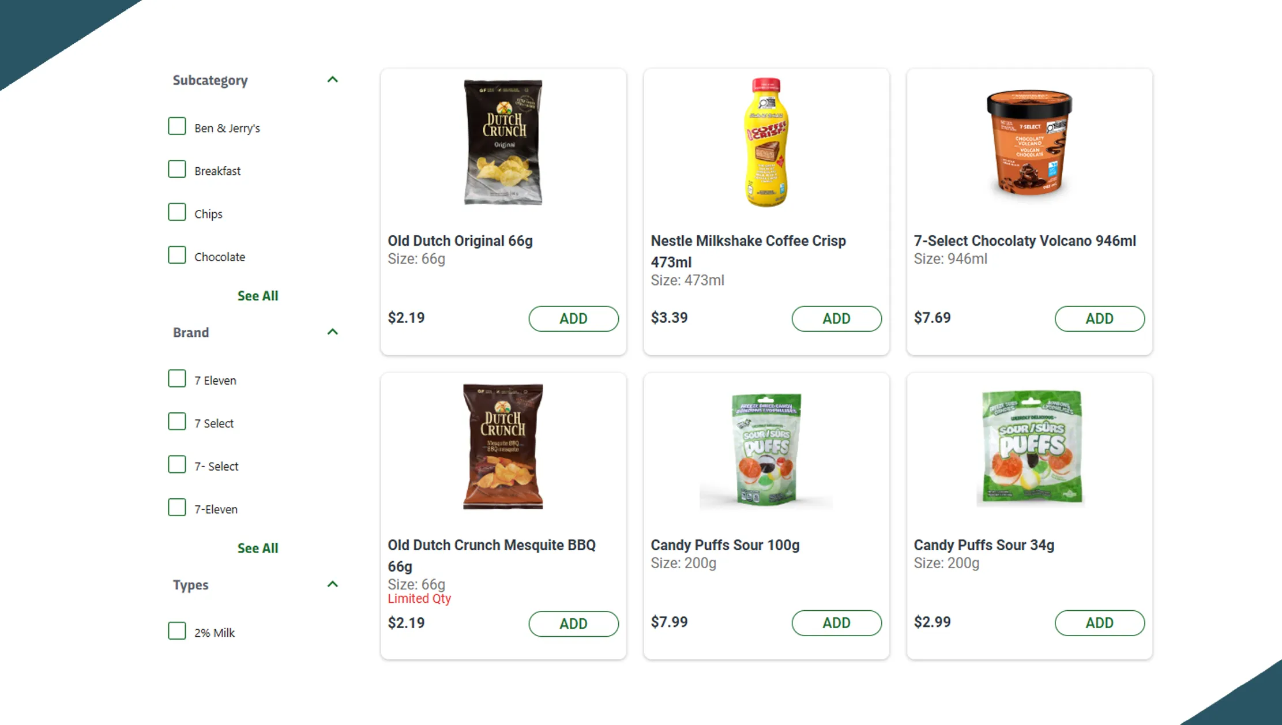Viewport: 1282px width, 725px height.
Task: Select the 2% Milk type filter
Action: (177, 631)
